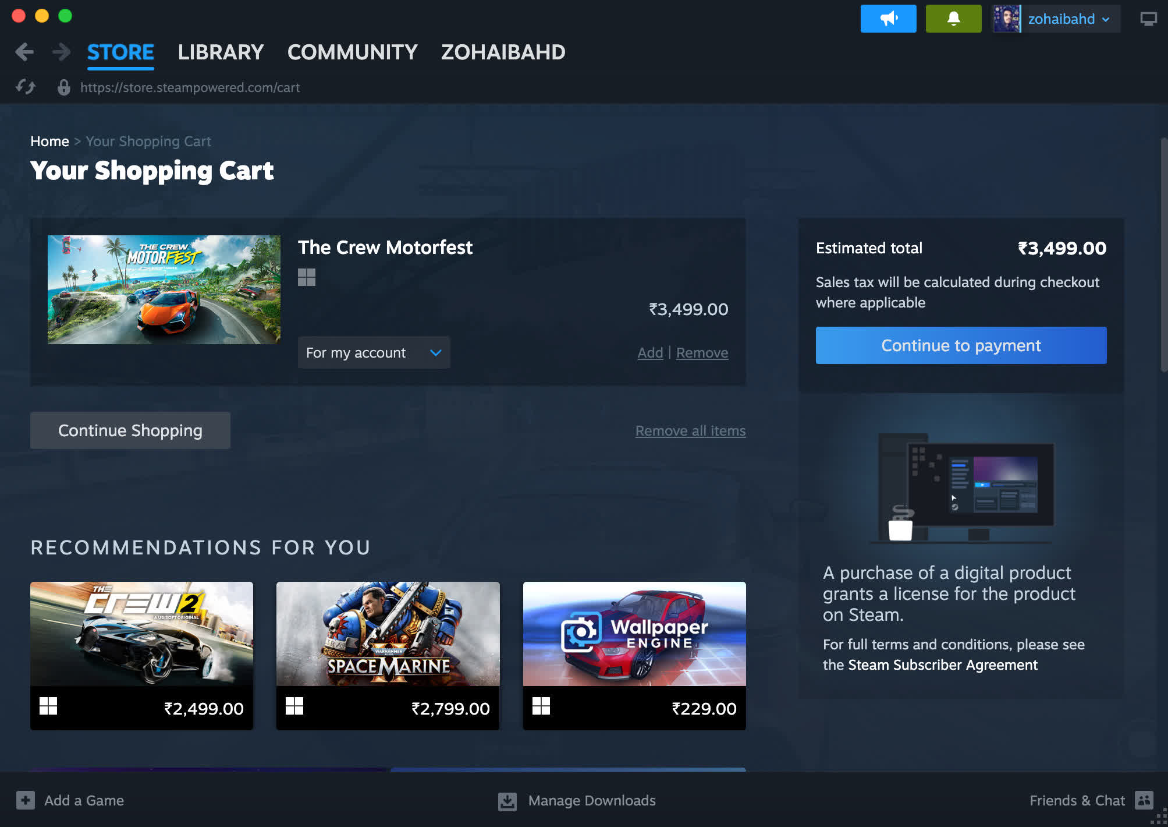The image size is (1168, 827).
Task: Click the Continue Shopping button
Action: [130, 430]
